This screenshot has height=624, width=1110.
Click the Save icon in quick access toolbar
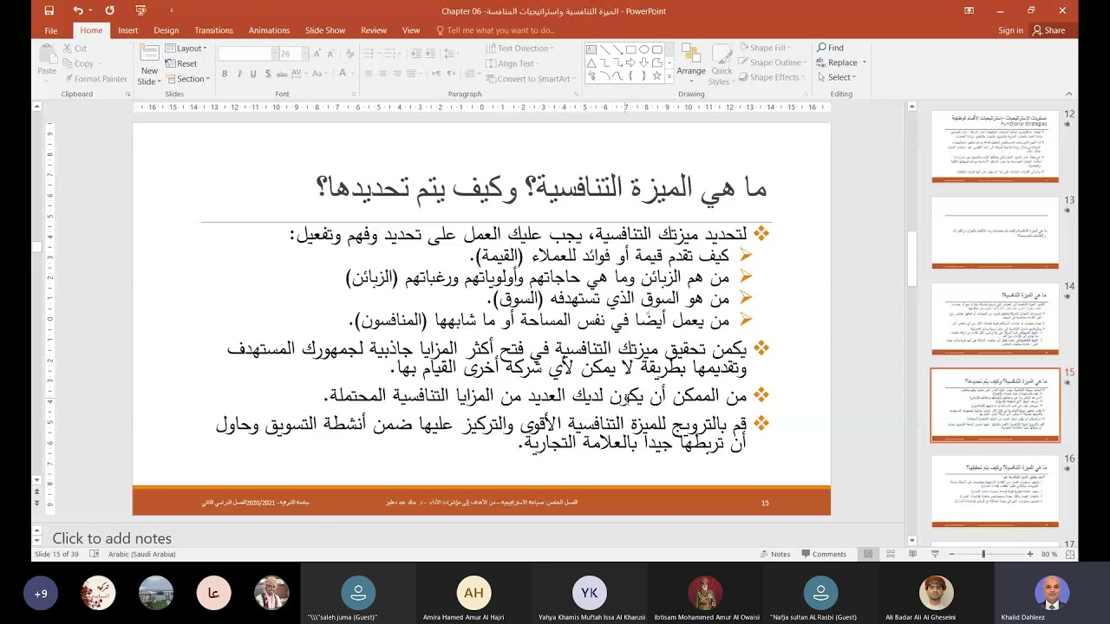click(49, 10)
